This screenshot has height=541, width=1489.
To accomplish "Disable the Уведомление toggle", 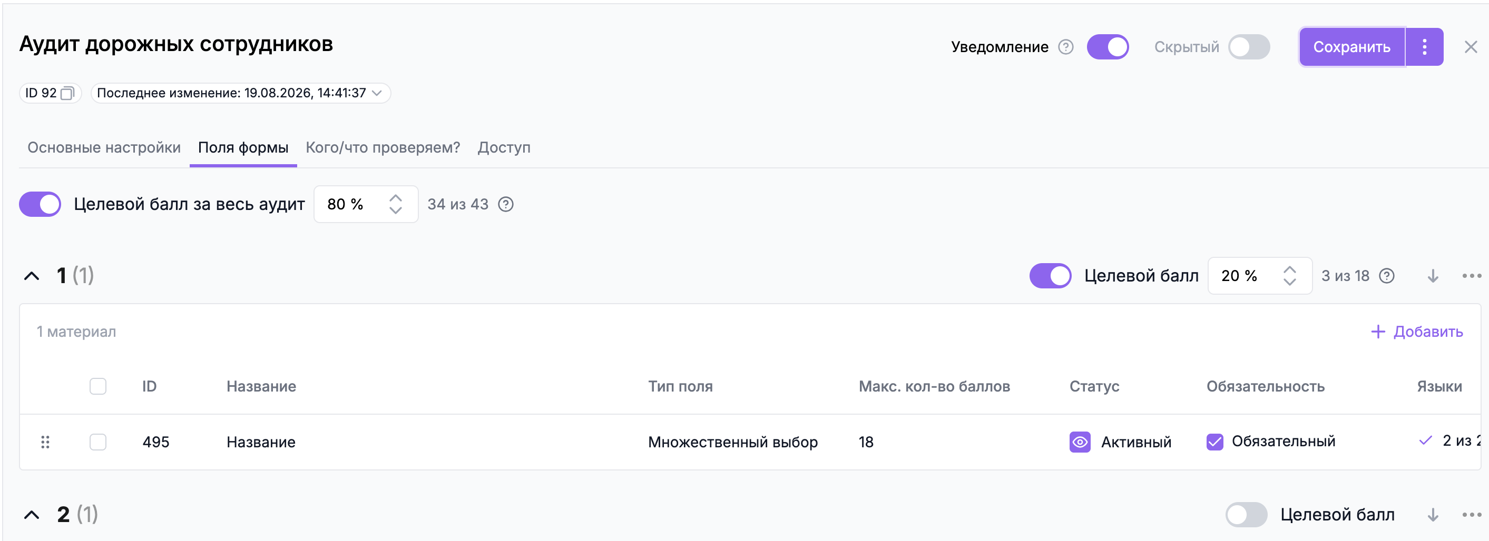I will point(1108,47).
